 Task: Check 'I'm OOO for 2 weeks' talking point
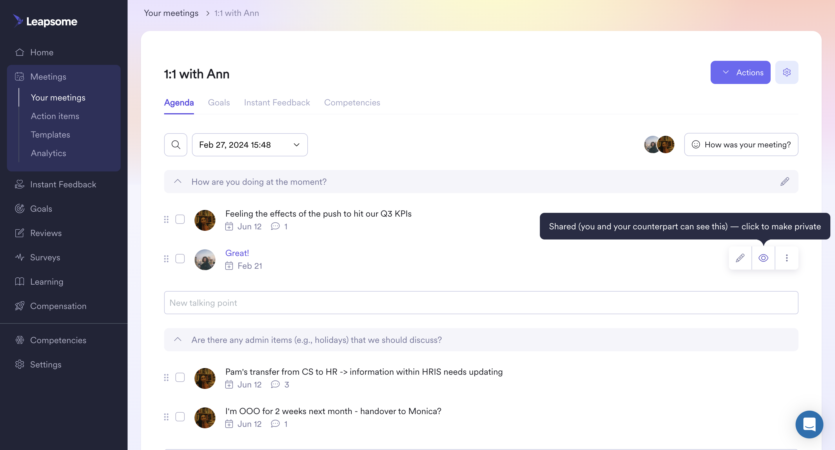[x=180, y=417]
